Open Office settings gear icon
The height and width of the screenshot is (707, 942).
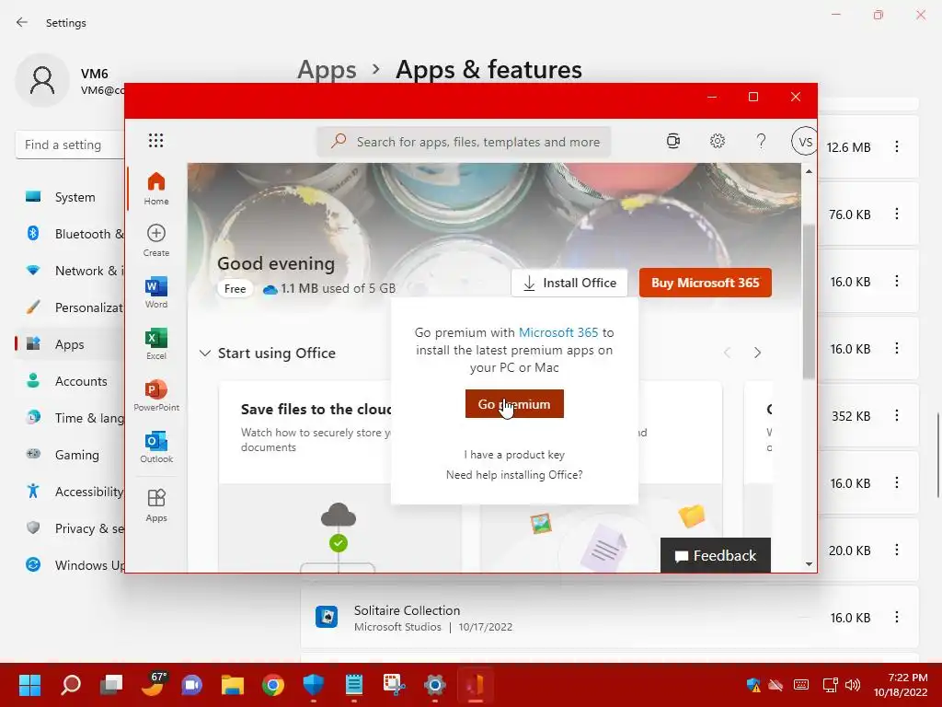(718, 141)
